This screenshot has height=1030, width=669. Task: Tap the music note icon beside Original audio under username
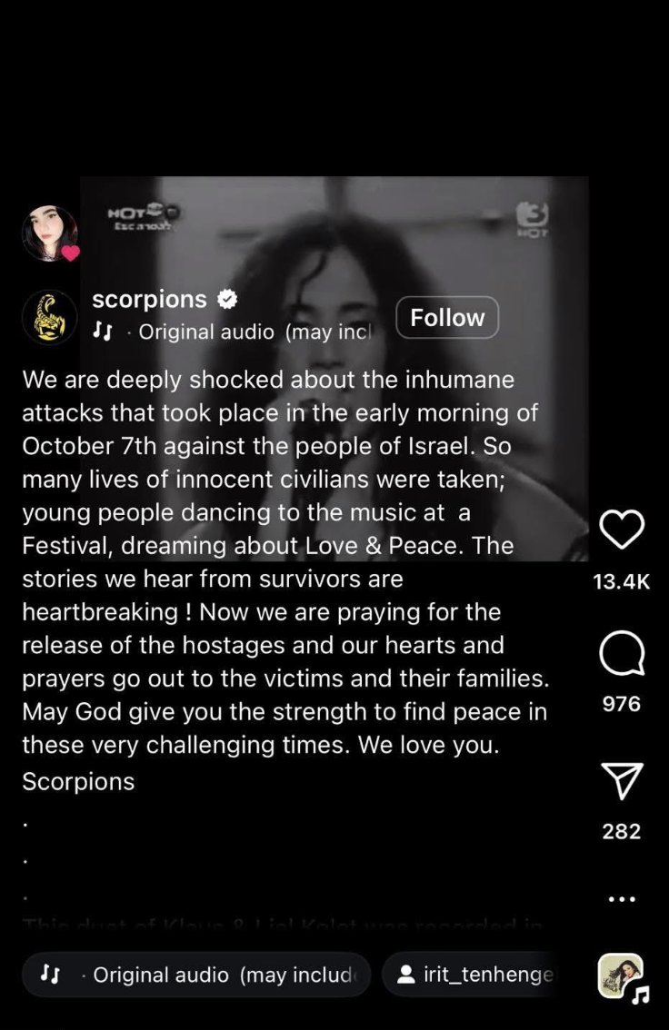102,331
